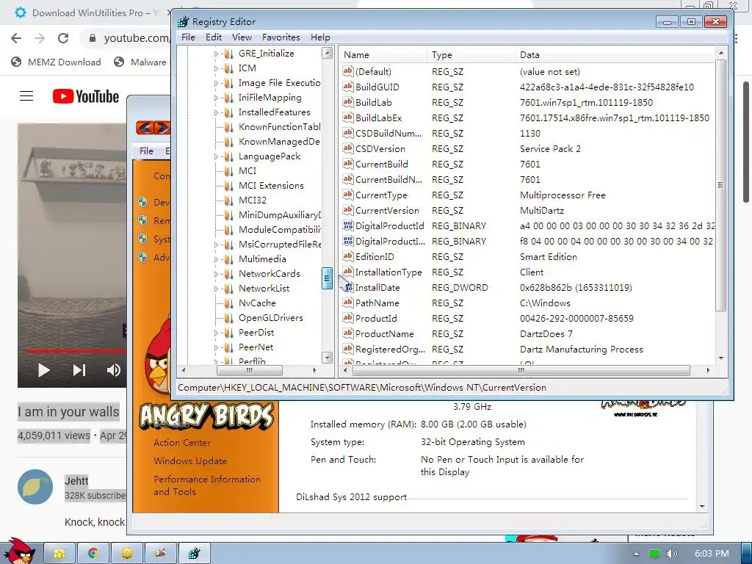Screen dimensions: 752x564
Task: Click the DWORD icon beside InstallDate
Action: 349,287
